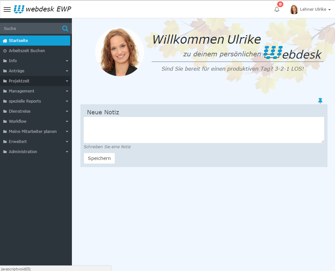The height and width of the screenshot is (271, 335).
Task: Click into the Neue Notiz text area
Action: (204, 130)
